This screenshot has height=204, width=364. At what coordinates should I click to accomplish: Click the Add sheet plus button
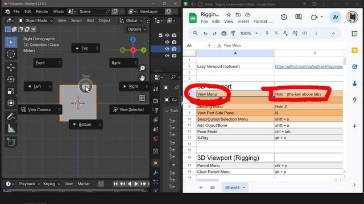pos(201,188)
